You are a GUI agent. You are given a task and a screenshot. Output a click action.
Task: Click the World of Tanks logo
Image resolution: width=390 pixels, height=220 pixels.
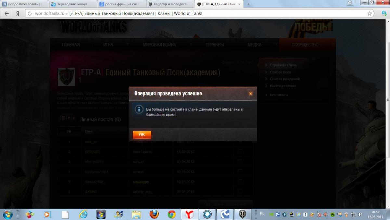coord(94,26)
